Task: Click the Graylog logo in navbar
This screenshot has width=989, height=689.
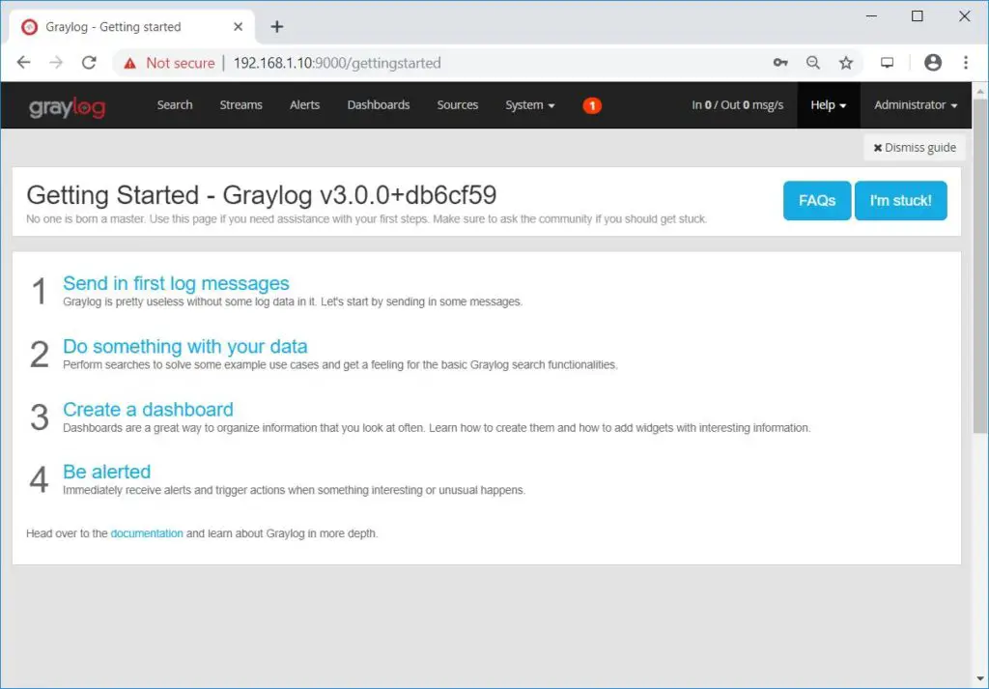Action: 67,106
